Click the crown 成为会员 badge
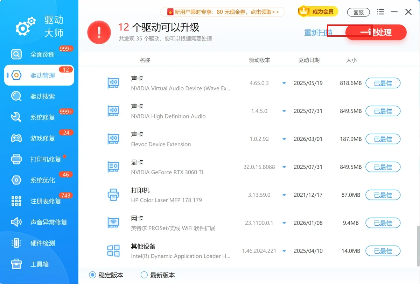Image resolution: width=420 pixels, height=284 pixels. pos(318,12)
